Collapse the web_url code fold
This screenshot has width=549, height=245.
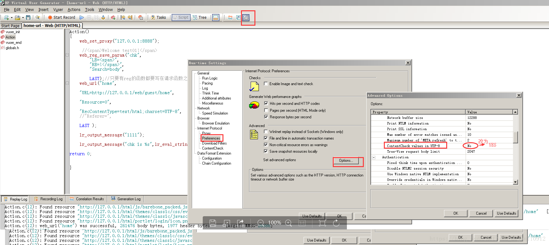click(67, 83)
